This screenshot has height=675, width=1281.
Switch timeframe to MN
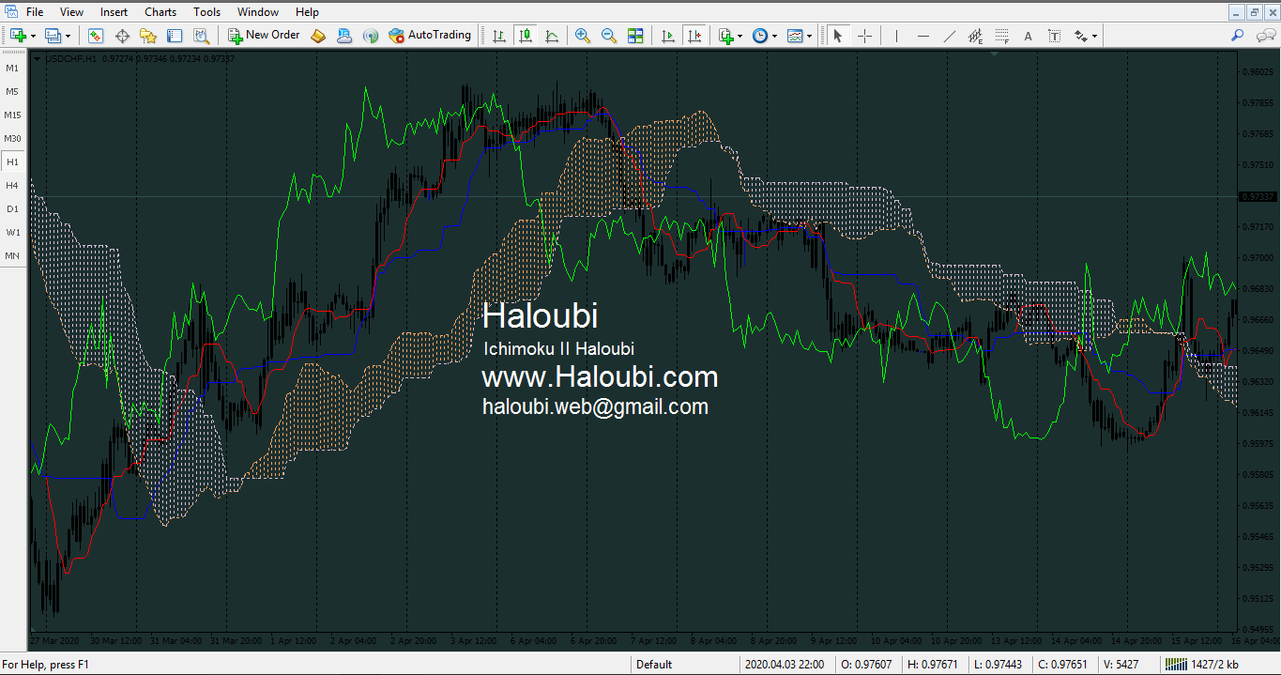click(12, 255)
